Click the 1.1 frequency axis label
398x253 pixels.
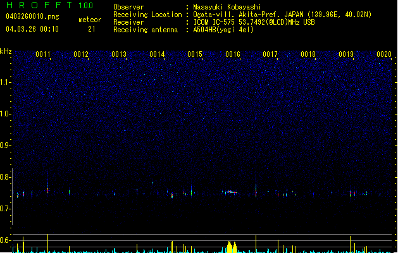(6, 82)
